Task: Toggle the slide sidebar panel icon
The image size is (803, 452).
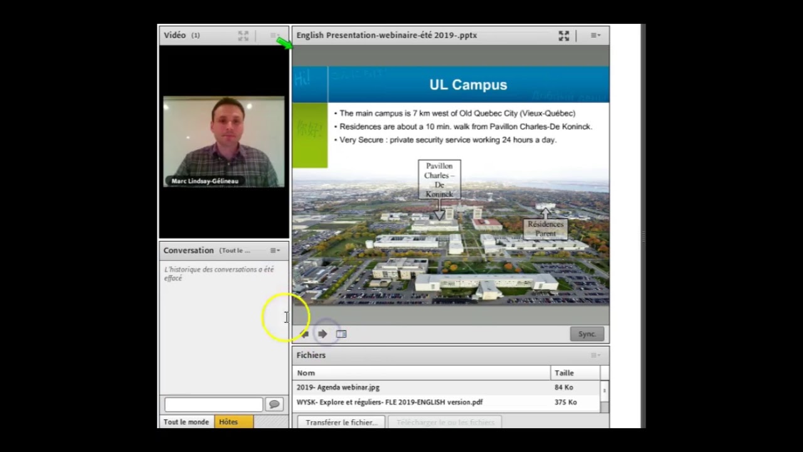Action: tap(341, 334)
